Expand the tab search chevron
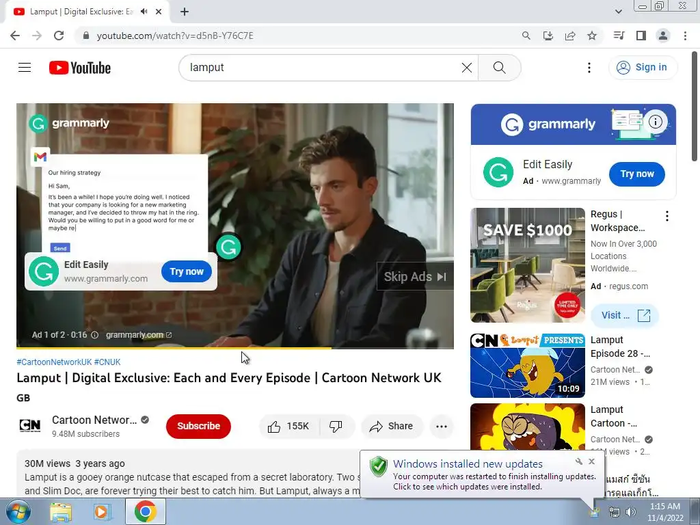 (x=618, y=12)
